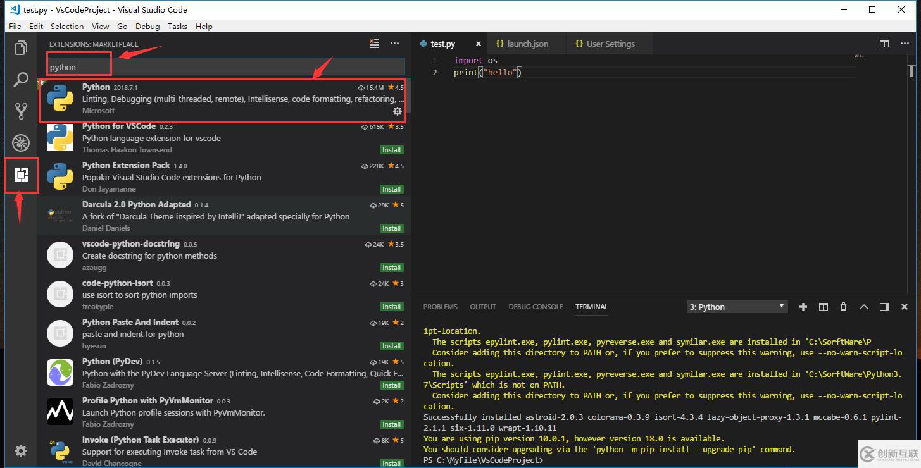The height and width of the screenshot is (468, 921).
Task: Open the File menu
Action: tap(15, 26)
